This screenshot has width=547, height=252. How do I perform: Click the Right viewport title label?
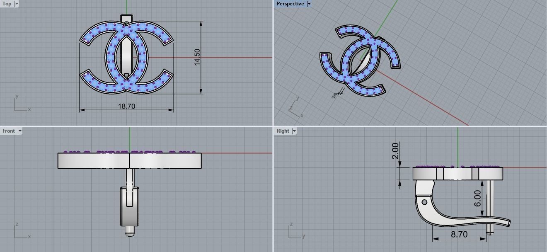click(283, 131)
